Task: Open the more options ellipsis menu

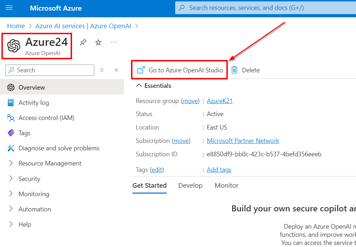Action: 114,42
